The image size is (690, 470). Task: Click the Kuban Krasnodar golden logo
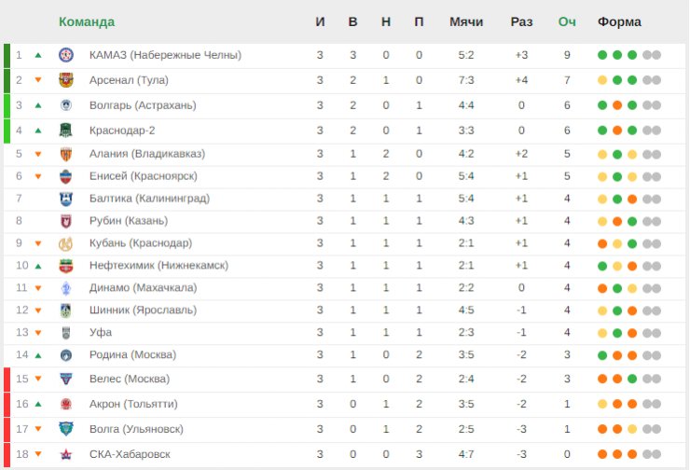(x=66, y=243)
